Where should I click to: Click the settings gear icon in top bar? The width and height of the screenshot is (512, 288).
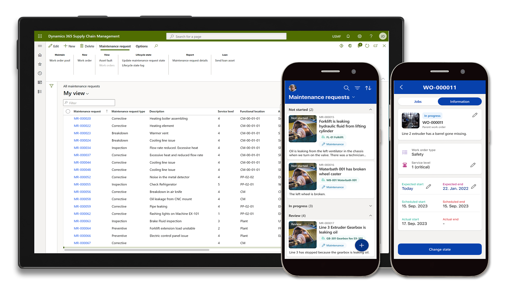[x=359, y=36]
